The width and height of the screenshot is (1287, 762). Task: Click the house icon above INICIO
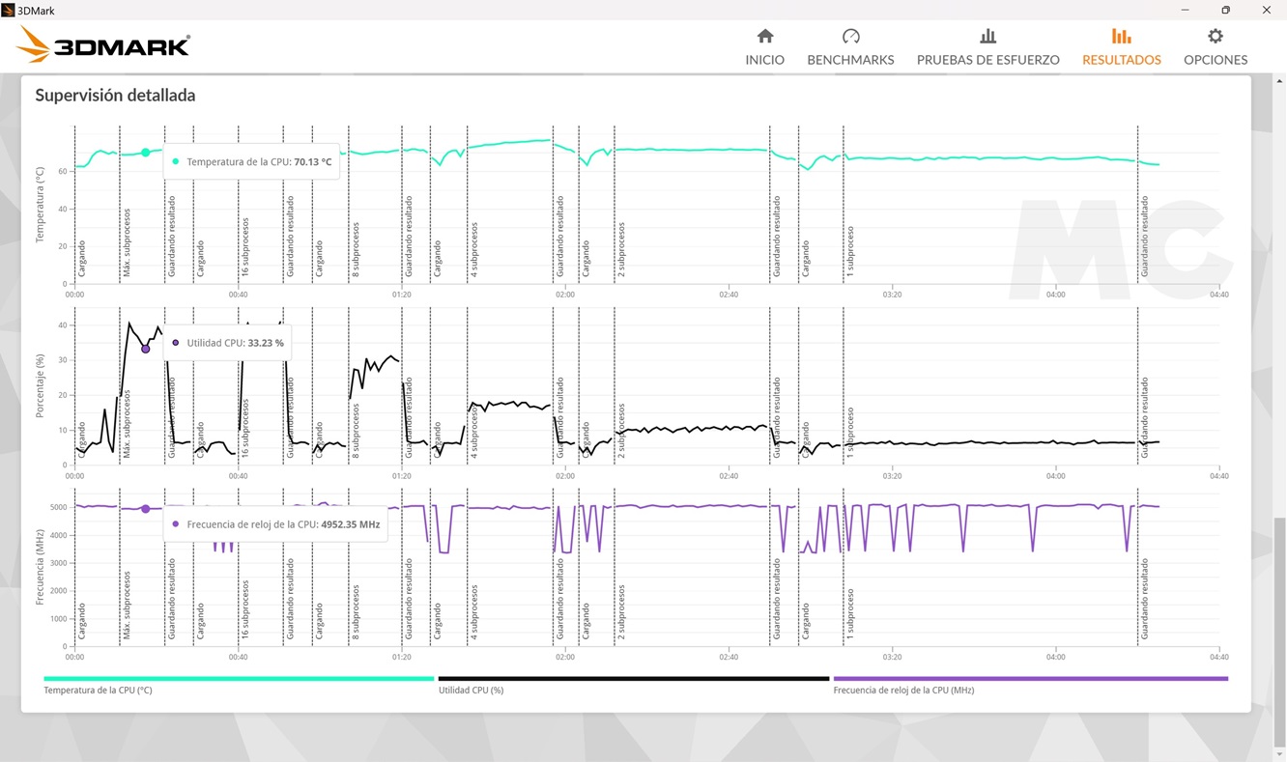[764, 36]
